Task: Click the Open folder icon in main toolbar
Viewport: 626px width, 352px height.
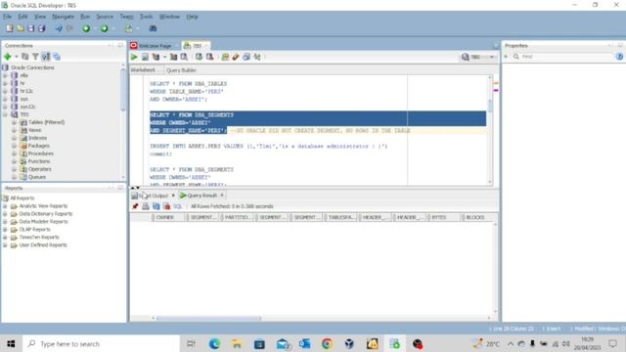Action: (20, 28)
